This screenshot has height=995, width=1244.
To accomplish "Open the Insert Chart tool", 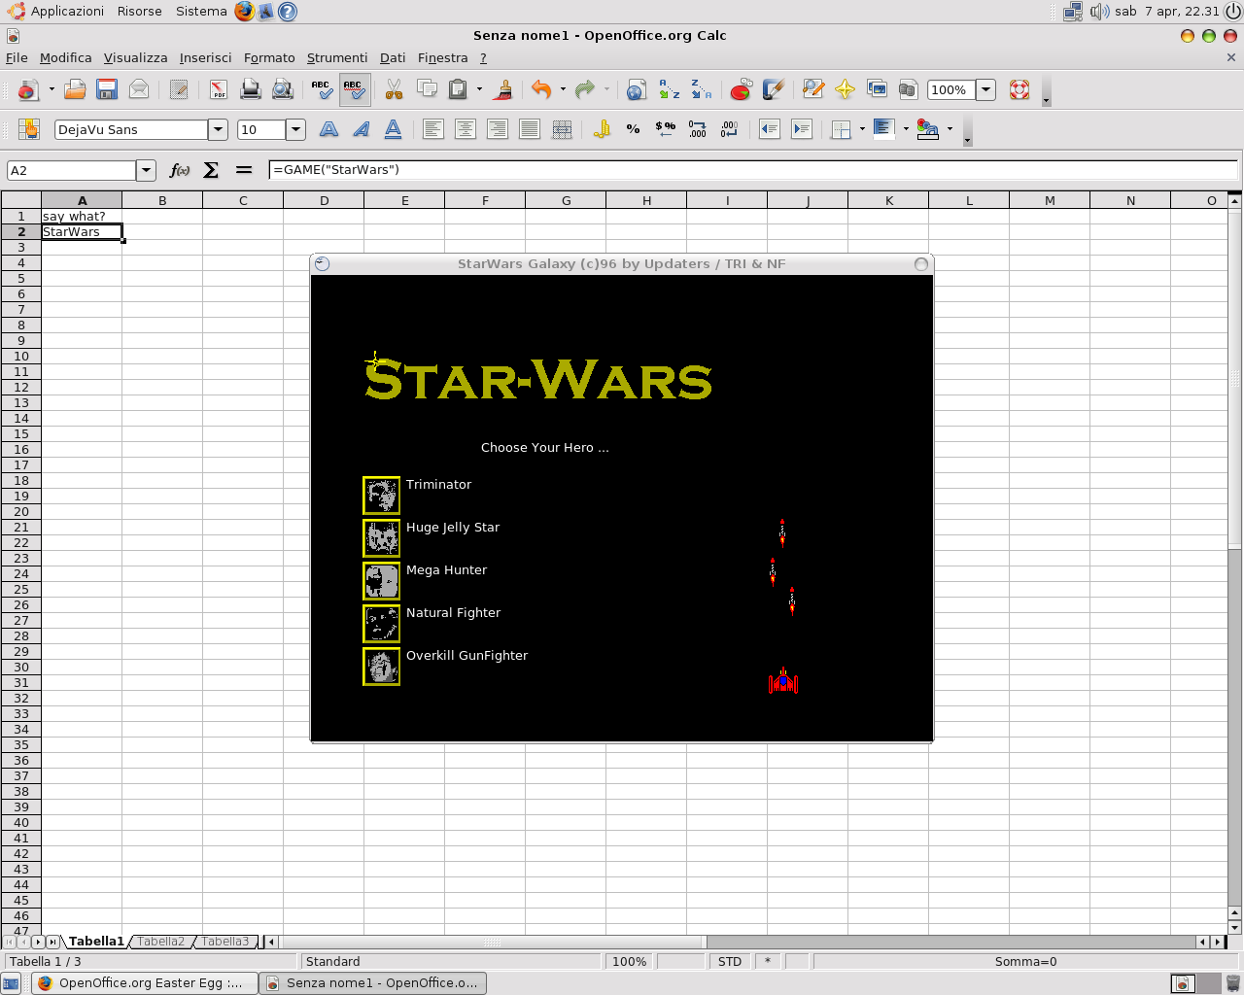I will 742,90.
